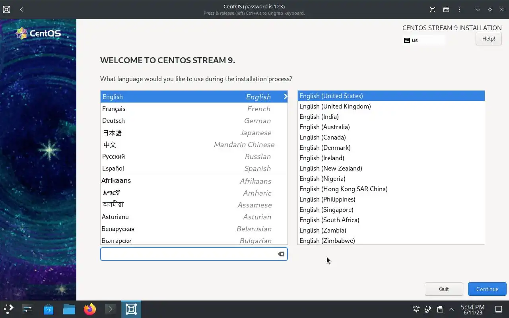Viewport: 509px width, 318px height.
Task: Choose English (Ireland) locale
Action: 391,158
